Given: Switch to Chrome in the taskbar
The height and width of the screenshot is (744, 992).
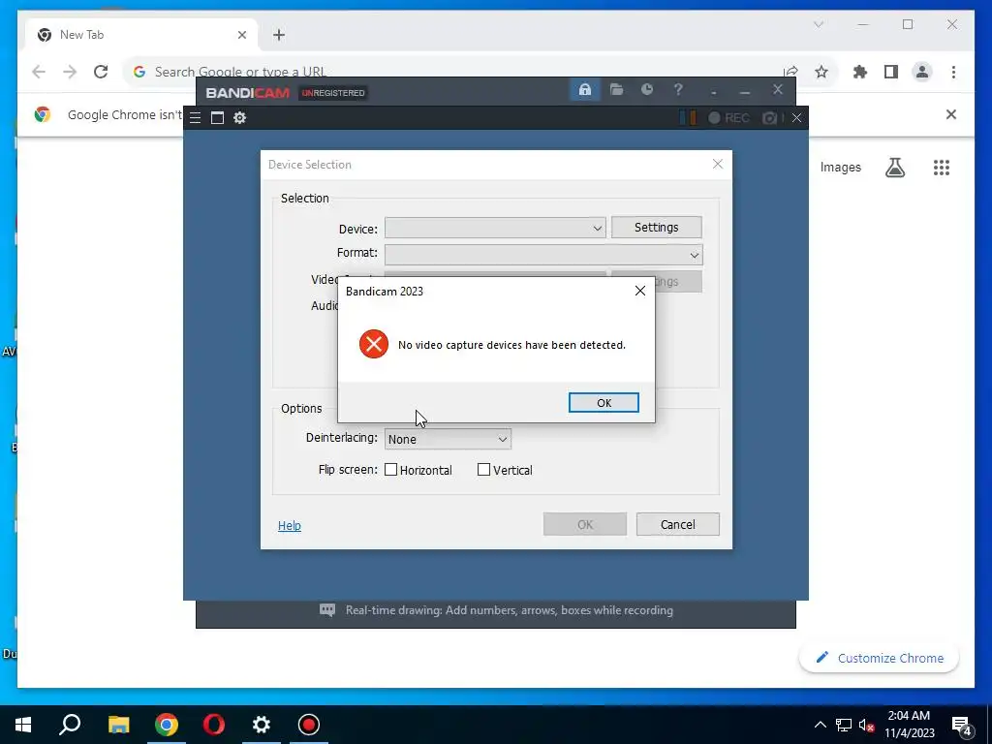Looking at the screenshot, I should click(167, 725).
